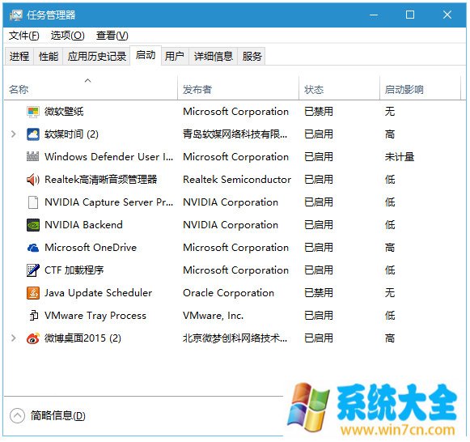The width and height of the screenshot is (470, 442).
Task: Select the VMware Tray Process icon
Action: coord(34,316)
